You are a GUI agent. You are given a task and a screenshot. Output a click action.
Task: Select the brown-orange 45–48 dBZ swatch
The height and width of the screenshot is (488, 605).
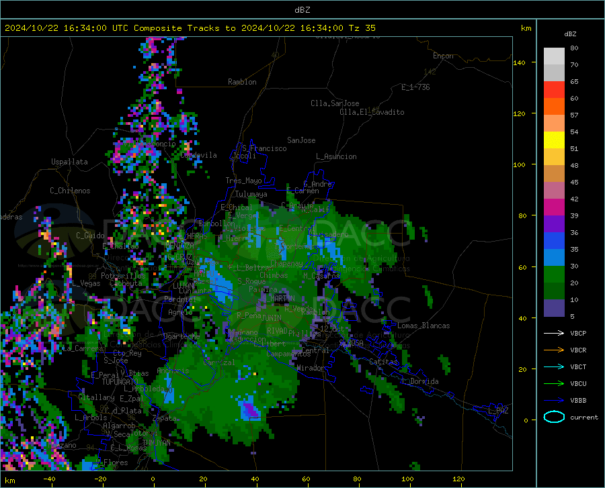tap(554, 174)
